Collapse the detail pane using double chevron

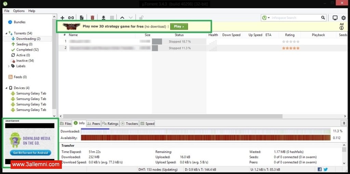tap(344, 123)
